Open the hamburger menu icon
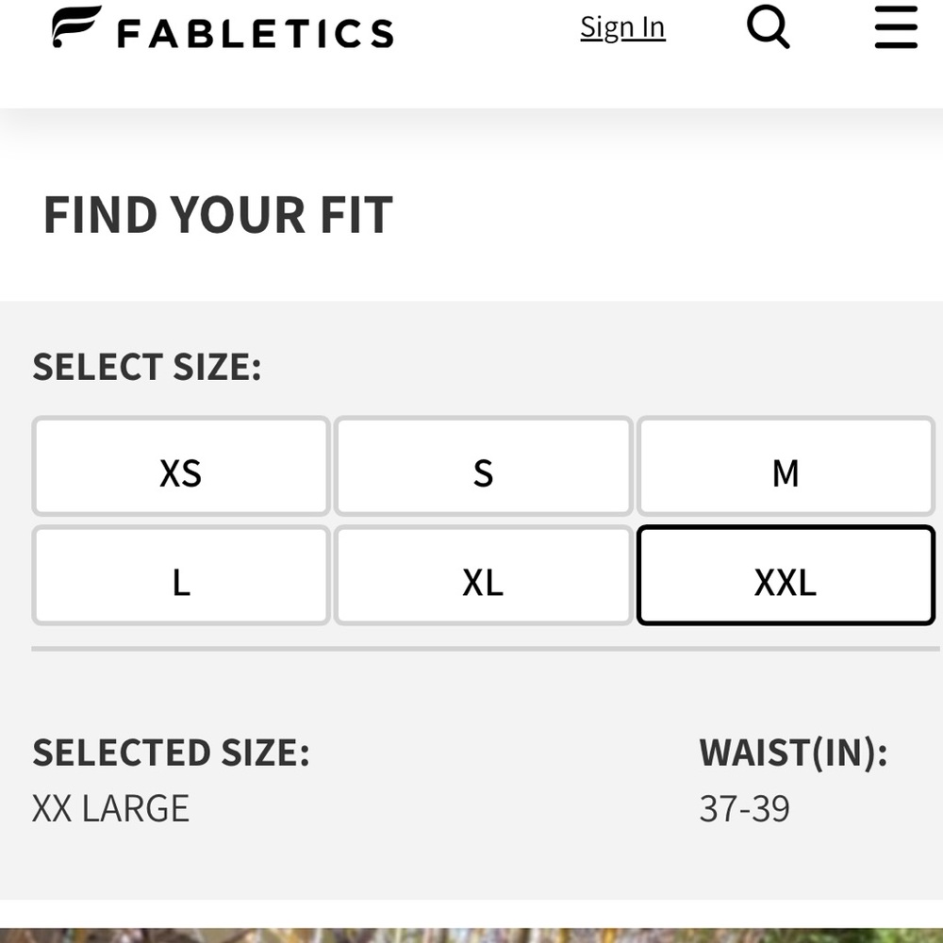Screen dimensions: 943x943 coord(894,28)
